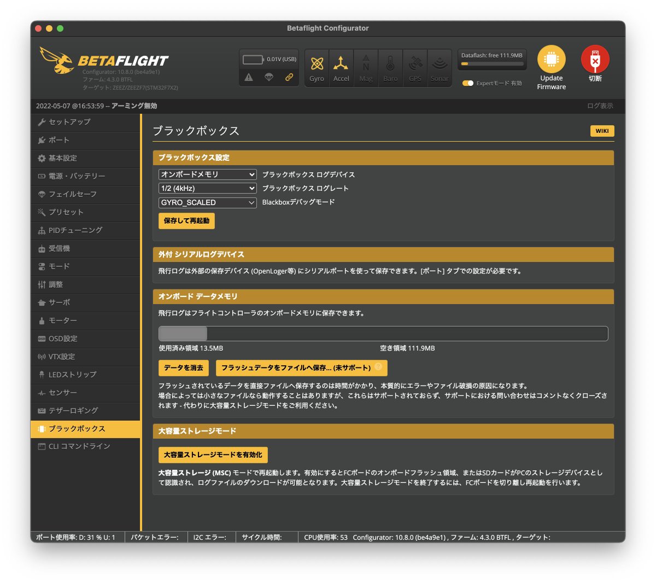Viewport: 656px width, 583px height.
Task: Open the ブラックボックス ログデバイス dropdown
Action: [x=208, y=174]
